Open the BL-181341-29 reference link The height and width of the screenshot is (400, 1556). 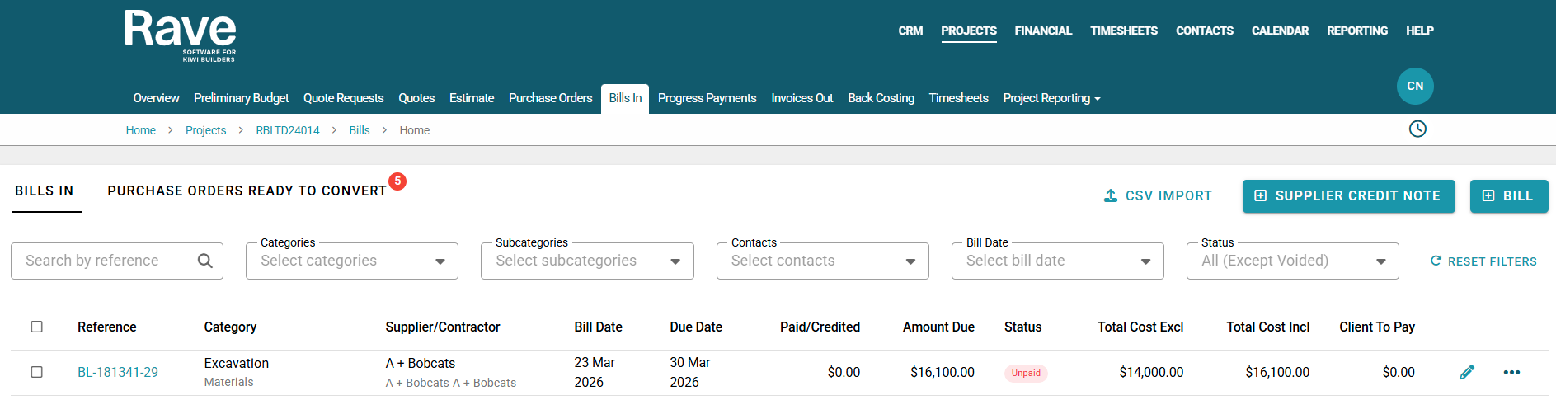click(x=118, y=372)
